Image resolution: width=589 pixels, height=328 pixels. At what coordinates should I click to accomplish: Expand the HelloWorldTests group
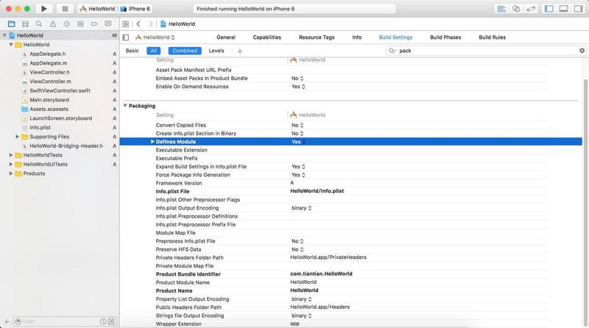click(x=11, y=155)
